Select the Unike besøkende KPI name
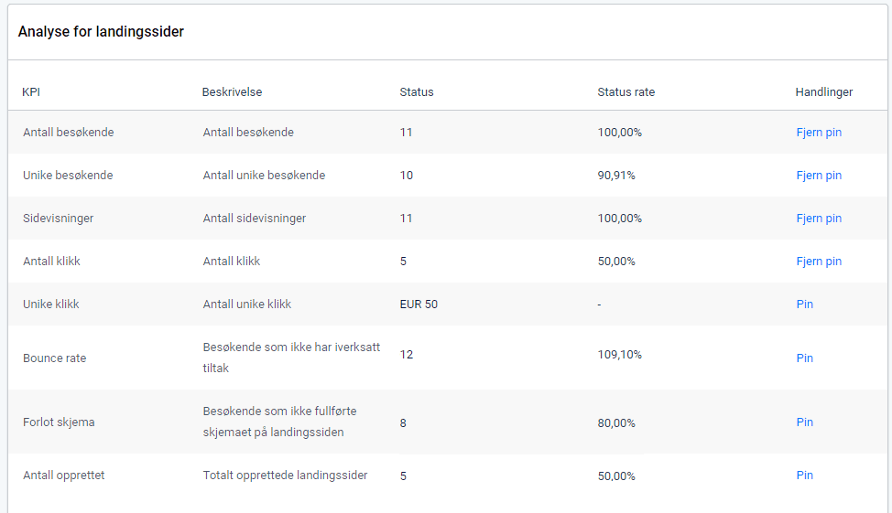 68,176
